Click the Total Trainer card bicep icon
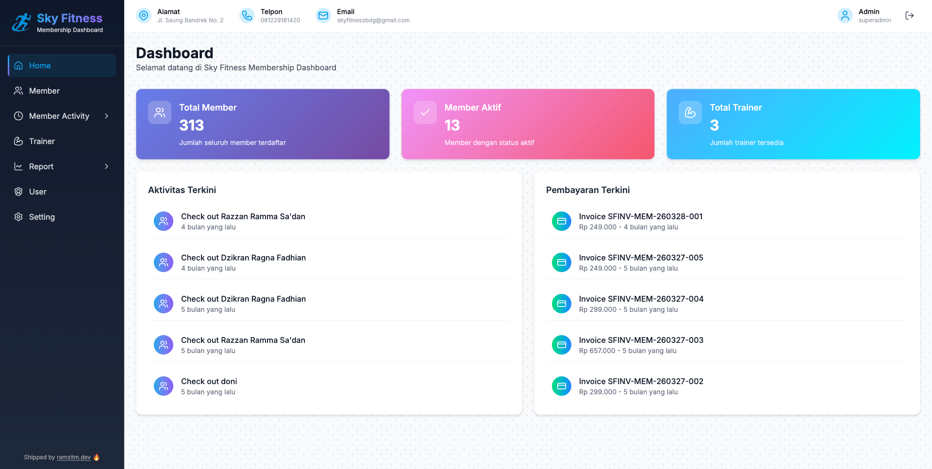The height and width of the screenshot is (469, 932). pos(690,113)
